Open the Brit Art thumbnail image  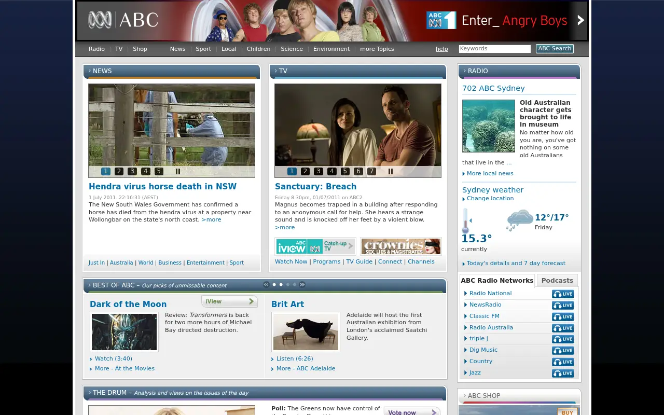point(306,332)
